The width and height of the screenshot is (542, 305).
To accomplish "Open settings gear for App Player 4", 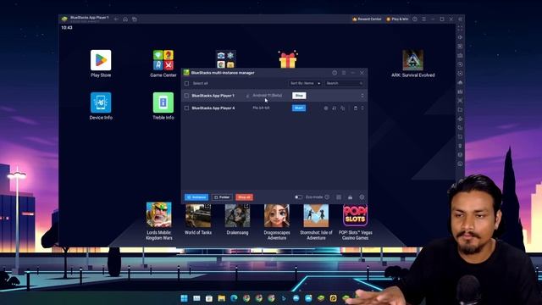I will (325, 108).
